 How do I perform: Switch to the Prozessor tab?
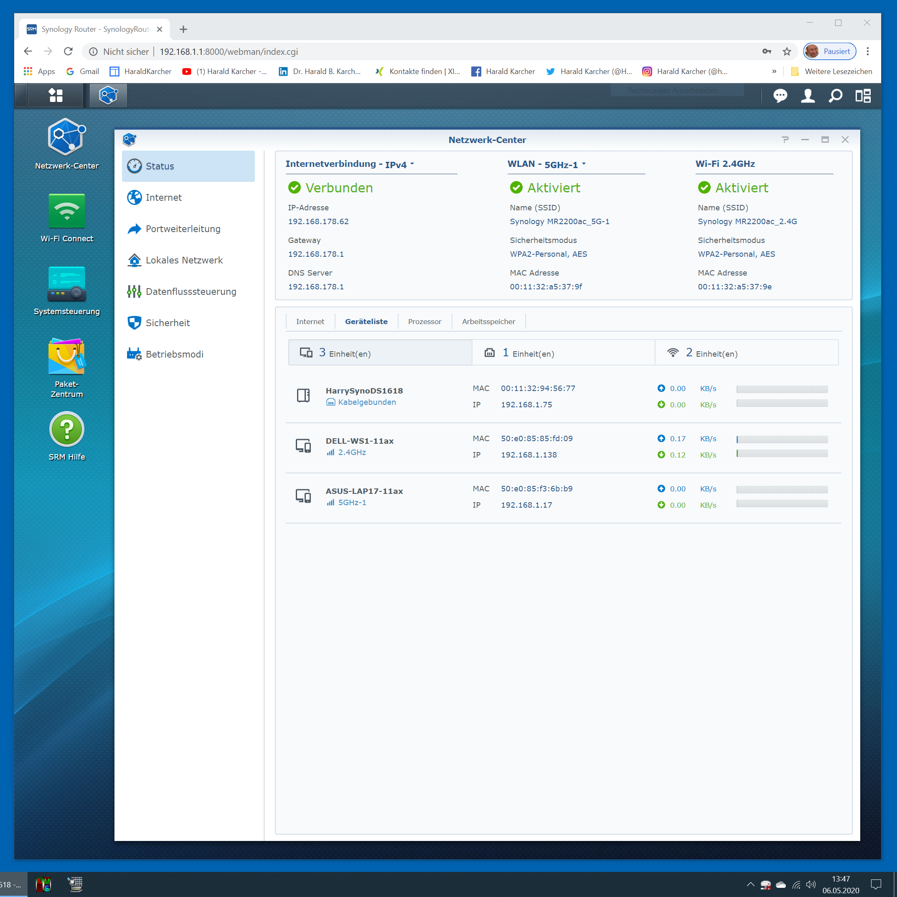click(424, 322)
